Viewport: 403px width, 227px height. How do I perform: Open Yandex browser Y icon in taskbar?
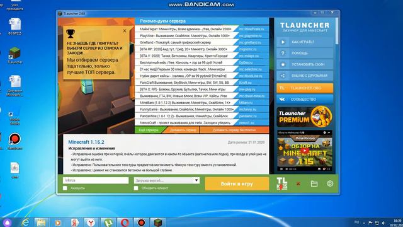pyautogui.click(x=91, y=223)
